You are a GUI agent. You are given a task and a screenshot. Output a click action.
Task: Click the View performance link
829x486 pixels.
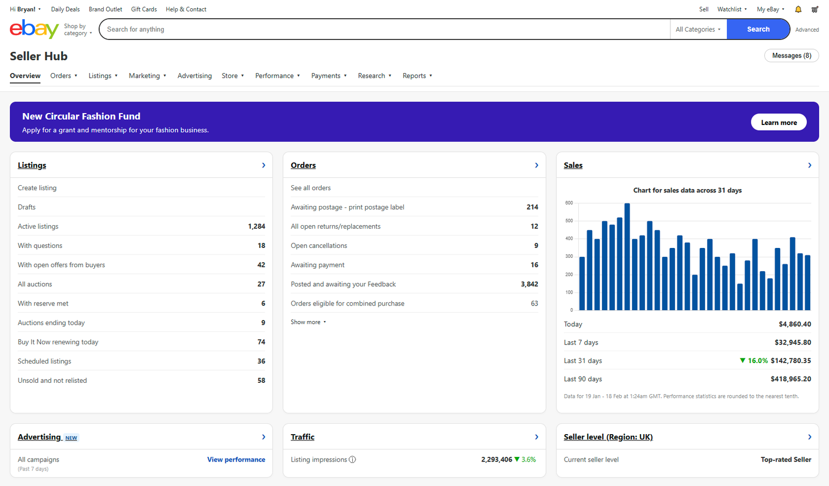(236, 460)
